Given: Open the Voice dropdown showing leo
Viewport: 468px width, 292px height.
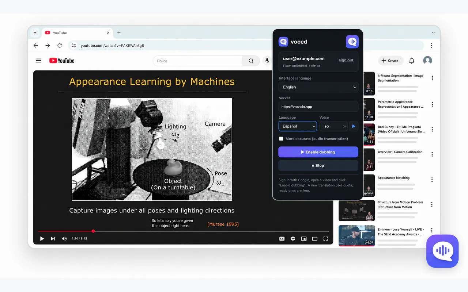Looking at the screenshot, I should (x=333, y=126).
